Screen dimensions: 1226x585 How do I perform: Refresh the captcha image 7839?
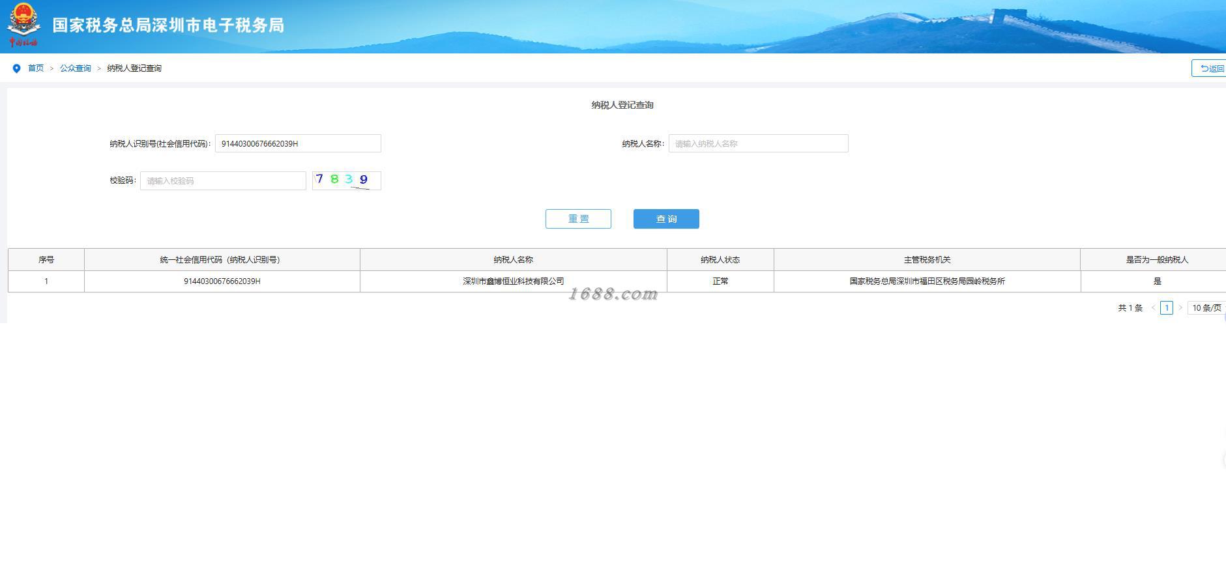pos(346,180)
